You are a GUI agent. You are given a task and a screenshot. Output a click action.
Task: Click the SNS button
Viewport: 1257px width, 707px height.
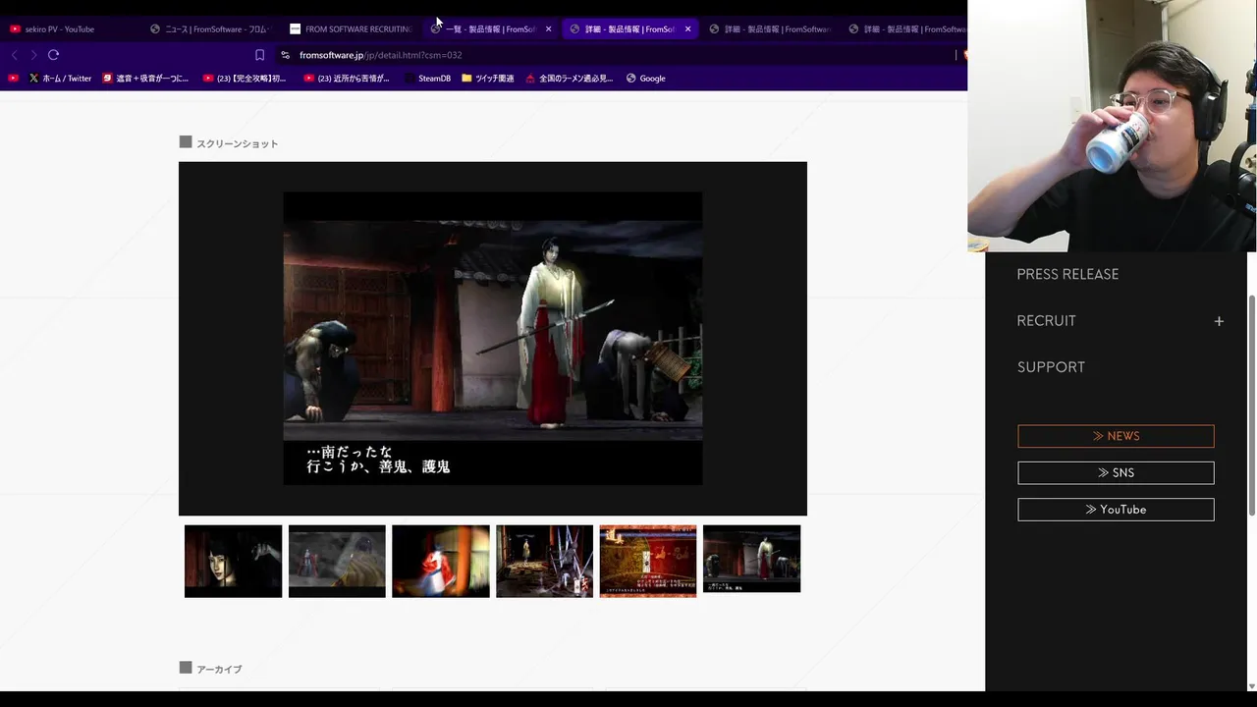1116,473
